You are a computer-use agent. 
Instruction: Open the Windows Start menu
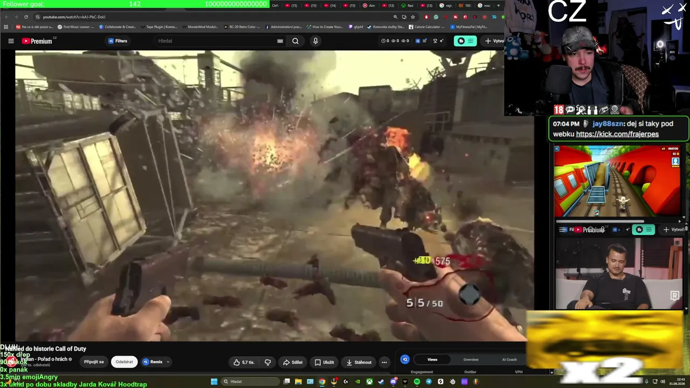[x=214, y=382]
